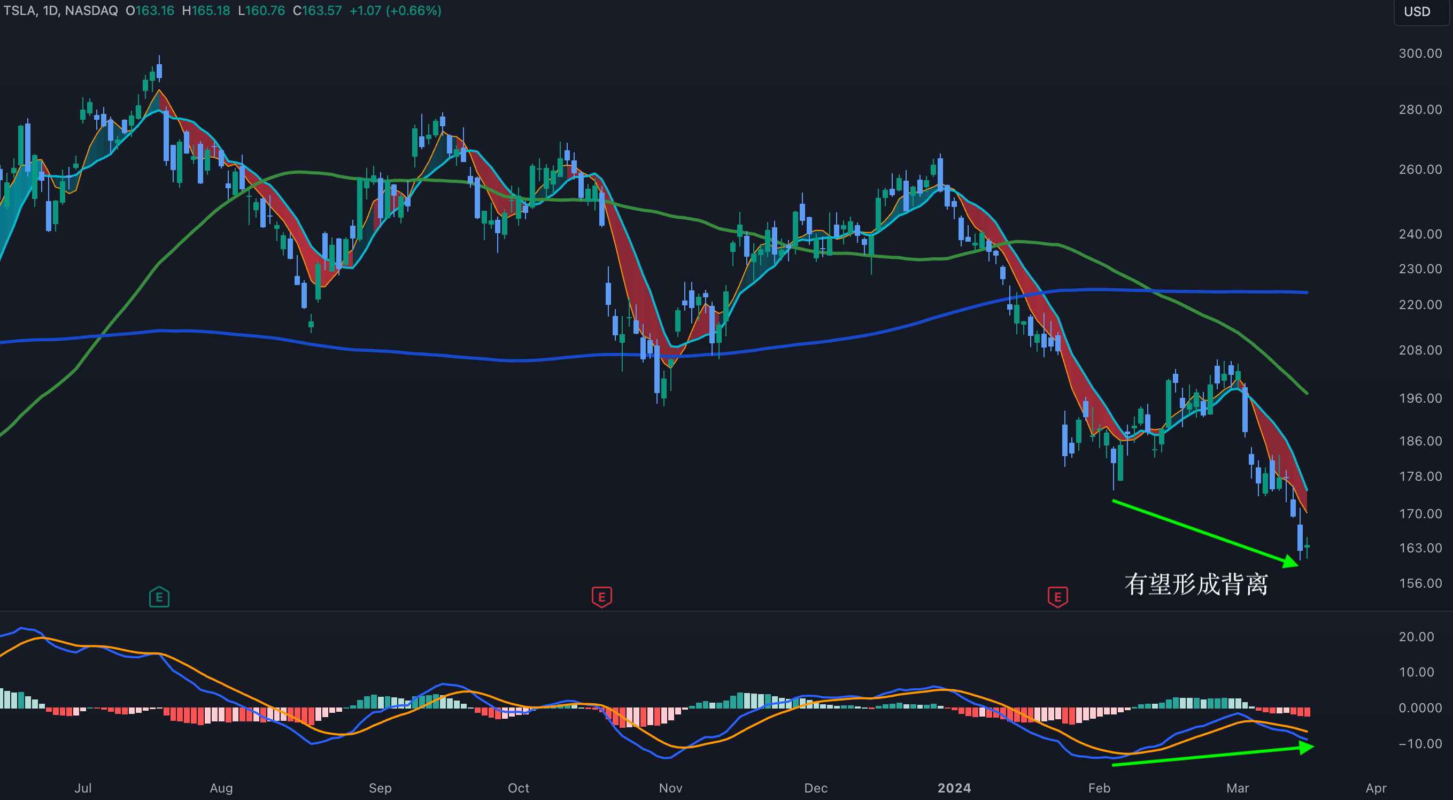Select the green arrow head on price chart

tap(1290, 561)
